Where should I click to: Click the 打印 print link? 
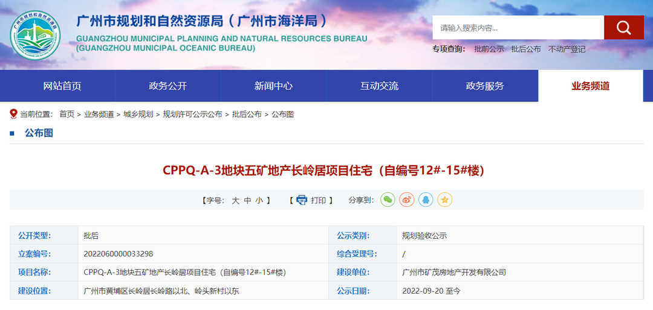tap(318, 200)
